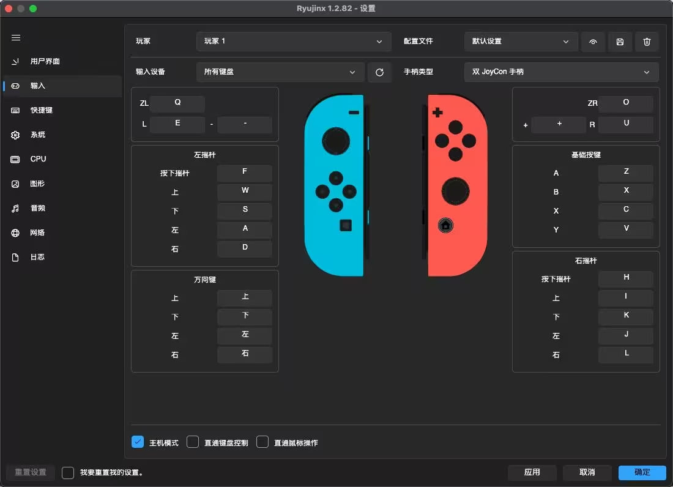This screenshot has height=487, width=673.
Task: Save the current profile with disk icon
Action: pos(620,42)
